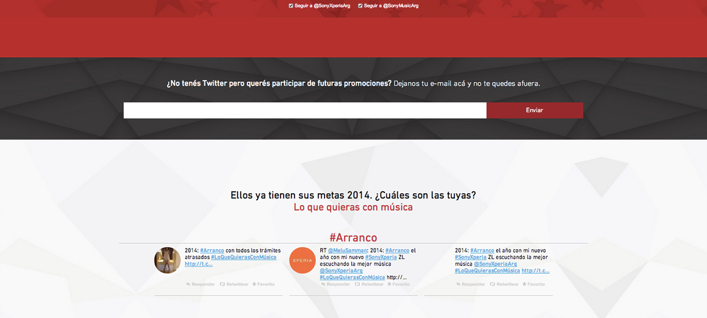Open the @MeluSamman mention link
This screenshot has width=707, height=318.
344,250
